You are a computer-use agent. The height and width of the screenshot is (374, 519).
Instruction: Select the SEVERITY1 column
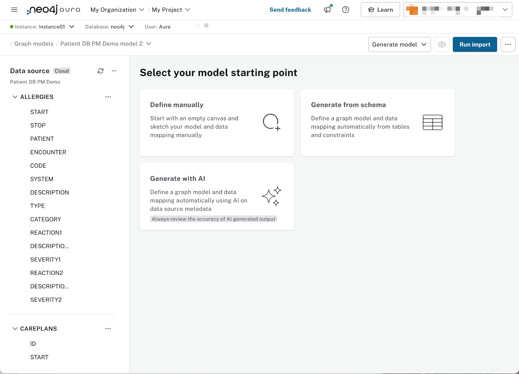point(45,259)
